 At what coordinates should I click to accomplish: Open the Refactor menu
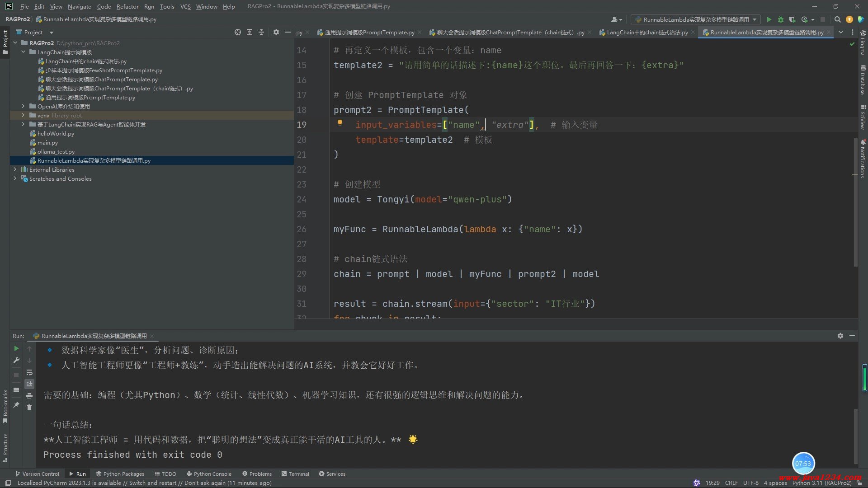[x=127, y=6]
